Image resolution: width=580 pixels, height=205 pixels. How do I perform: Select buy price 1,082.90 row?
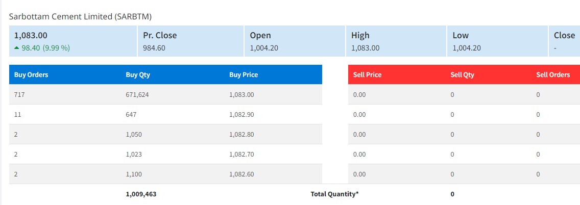(241, 115)
